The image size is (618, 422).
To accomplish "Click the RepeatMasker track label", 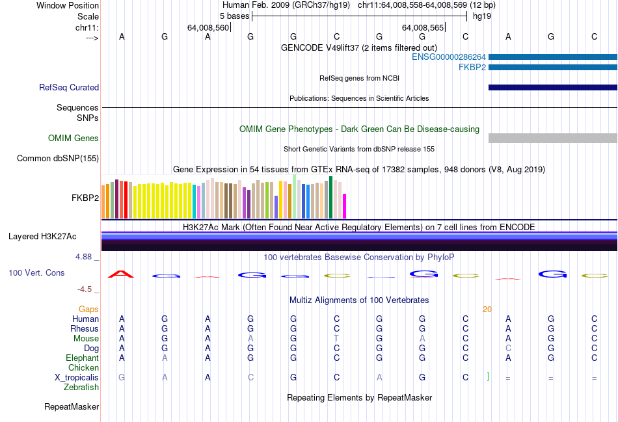I will (x=72, y=406).
